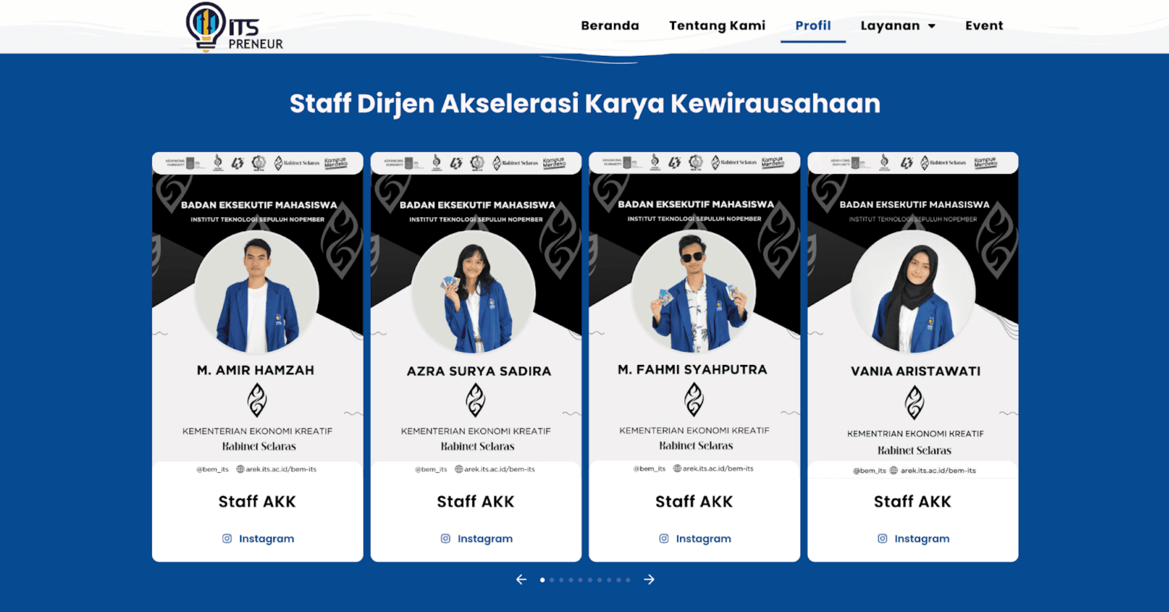
Task: Navigate to Tentang Kami page
Action: 717,25
